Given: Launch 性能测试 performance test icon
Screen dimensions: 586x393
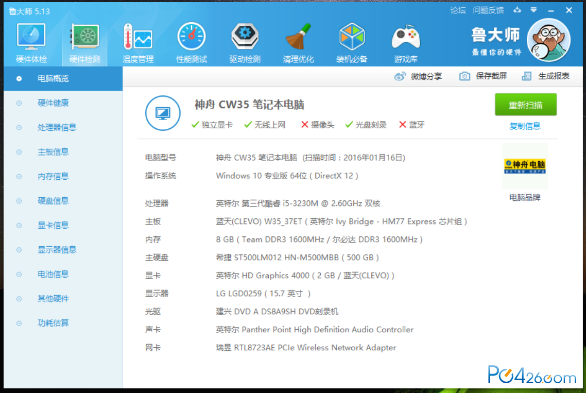Looking at the screenshot, I should [x=192, y=37].
